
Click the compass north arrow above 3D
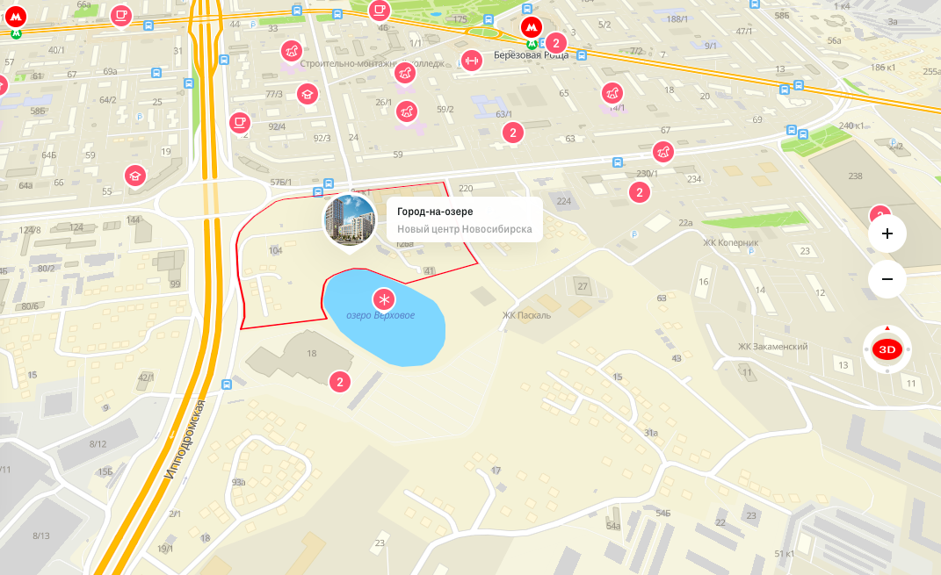(887, 328)
